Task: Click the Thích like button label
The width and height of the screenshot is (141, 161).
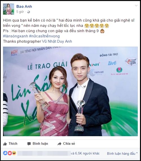Action: pyautogui.click(x=13, y=144)
